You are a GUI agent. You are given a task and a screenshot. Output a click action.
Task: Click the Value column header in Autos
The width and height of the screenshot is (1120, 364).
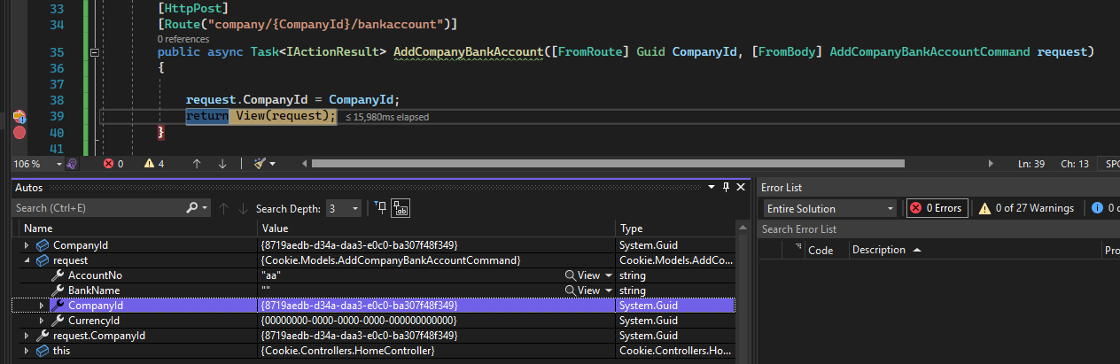[436, 228]
